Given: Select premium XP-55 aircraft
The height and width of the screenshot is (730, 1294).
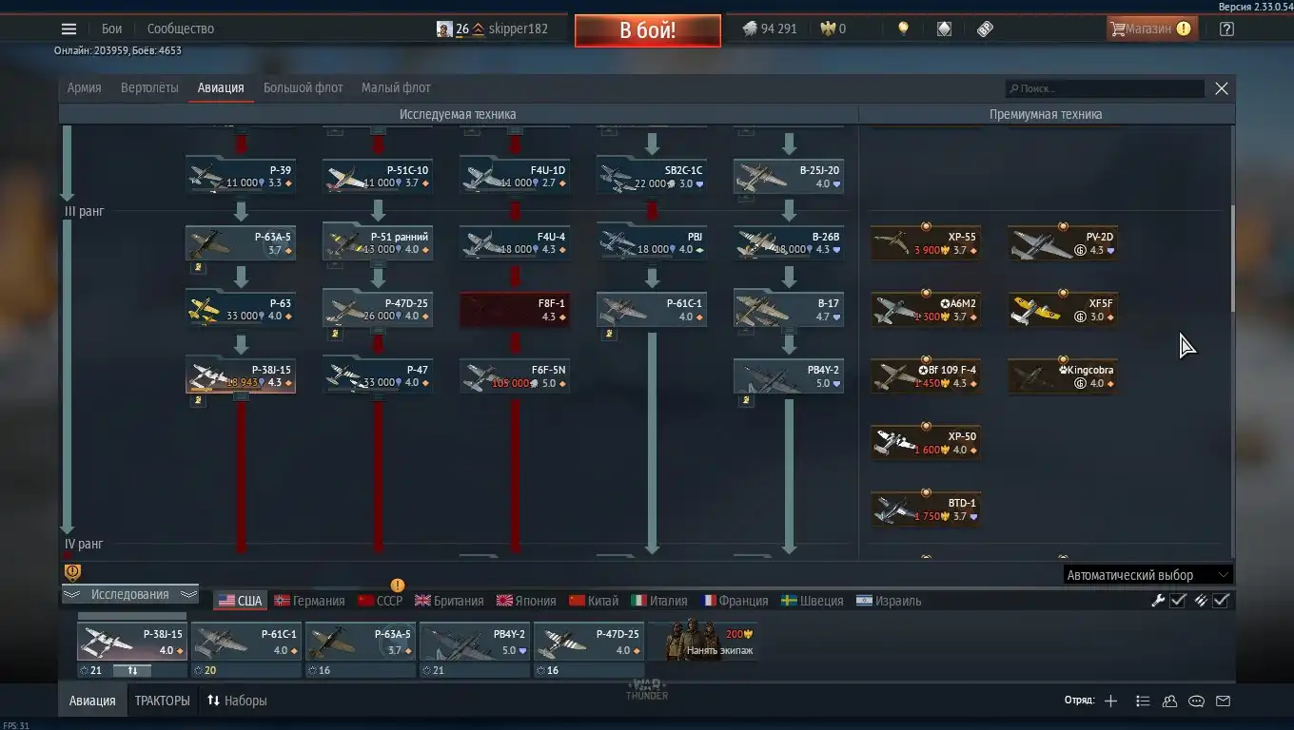Looking at the screenshot, I should [926, 243].
